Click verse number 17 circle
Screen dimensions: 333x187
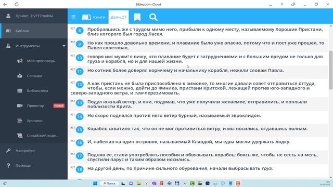(80, 156)
